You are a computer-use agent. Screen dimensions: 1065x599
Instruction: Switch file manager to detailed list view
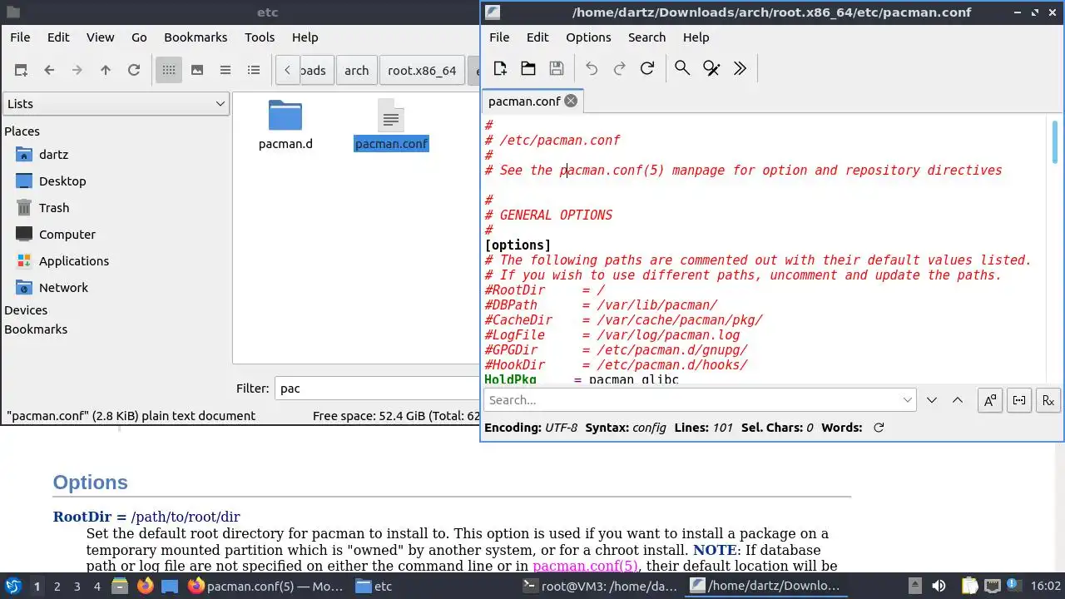coord(254,71)
